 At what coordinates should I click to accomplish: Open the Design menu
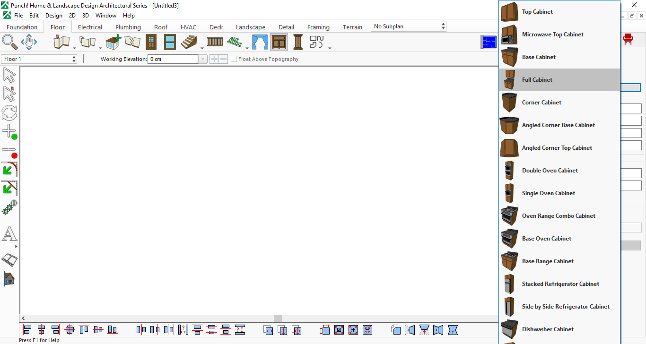54,16
